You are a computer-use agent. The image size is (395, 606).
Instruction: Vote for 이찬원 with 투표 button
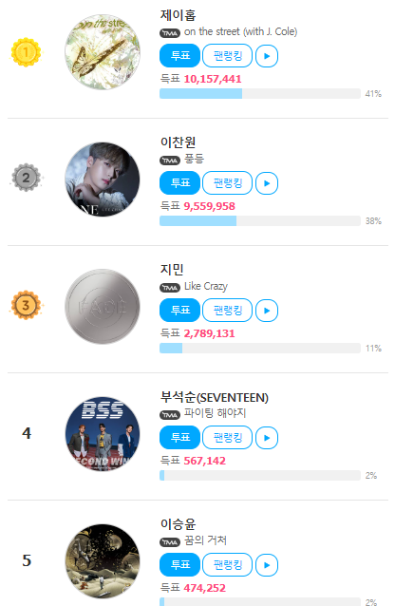(180, 182)
